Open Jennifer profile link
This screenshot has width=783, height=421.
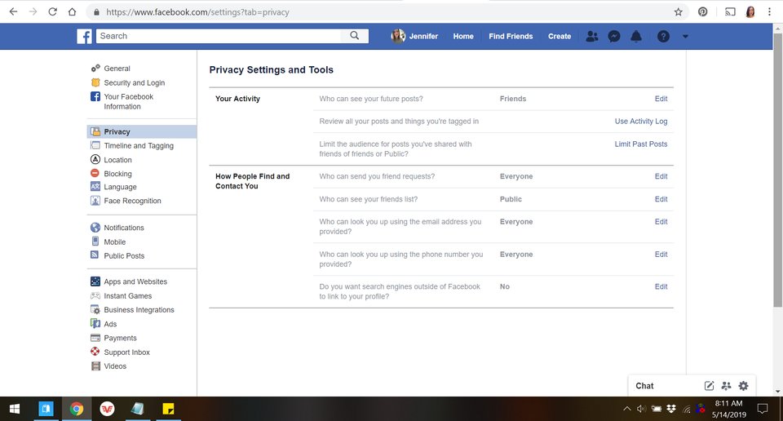pos(423,37)
